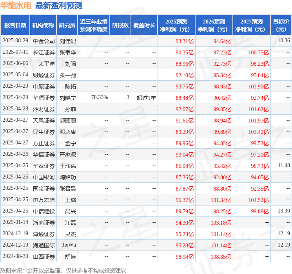Click 2027预测净利润 column header
Screen dimensions: 292x274
(252, 25)
